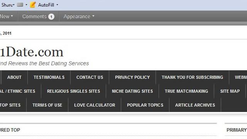Open True Matchmaking category

coord(186,91)
